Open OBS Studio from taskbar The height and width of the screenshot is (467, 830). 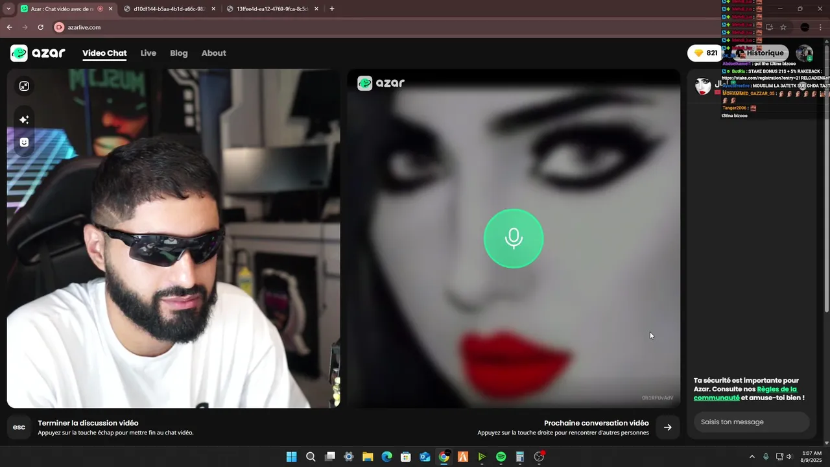point(539,457)
